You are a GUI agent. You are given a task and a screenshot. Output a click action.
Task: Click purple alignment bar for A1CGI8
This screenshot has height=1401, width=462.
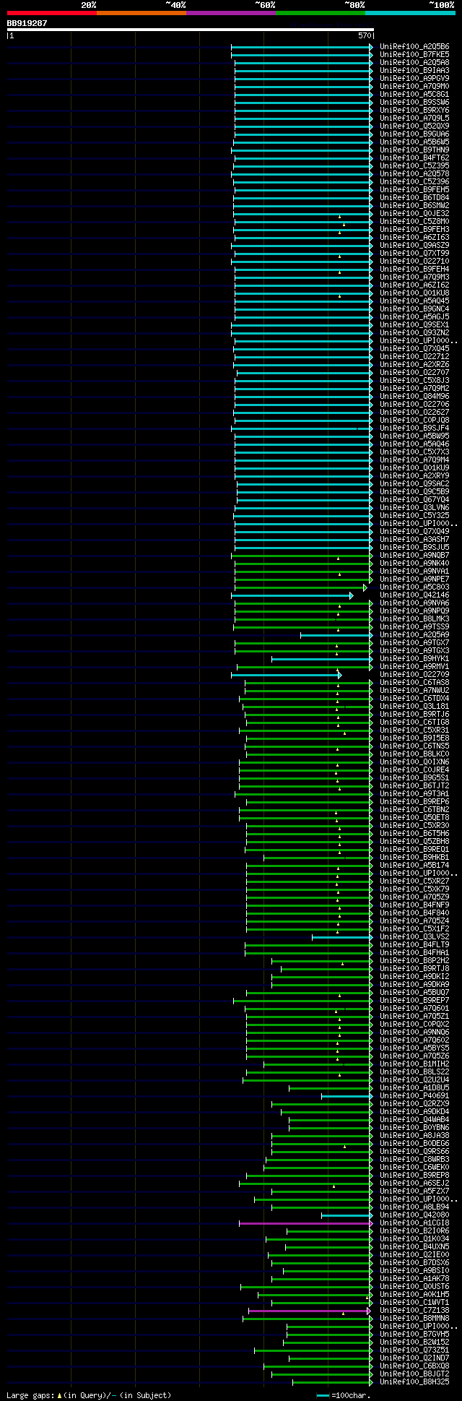pos(306,1223)
